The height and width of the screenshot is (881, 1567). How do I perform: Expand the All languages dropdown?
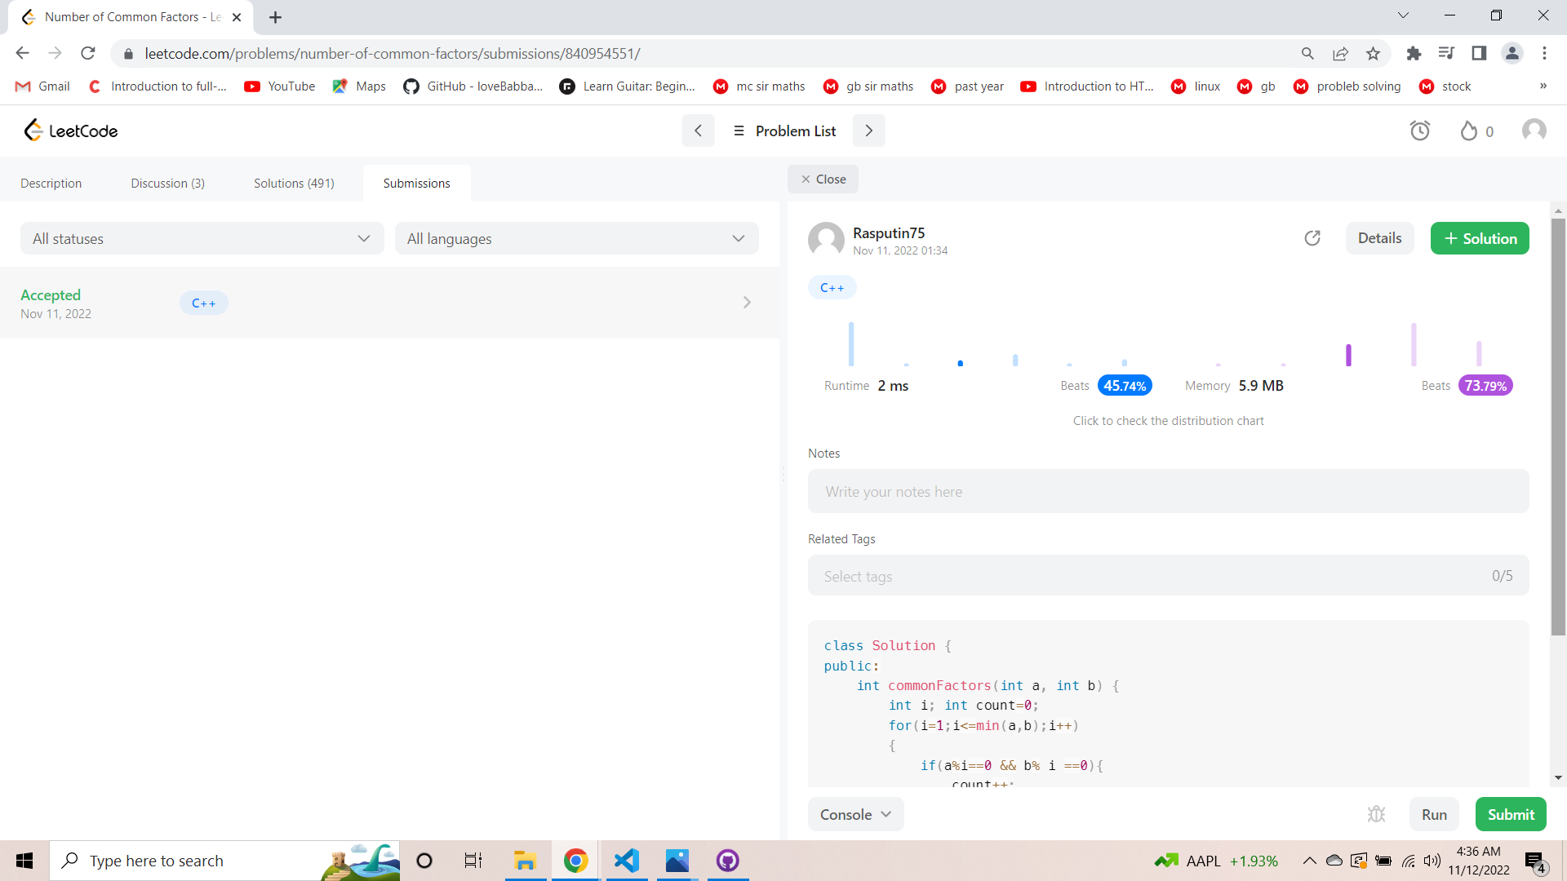576,238
